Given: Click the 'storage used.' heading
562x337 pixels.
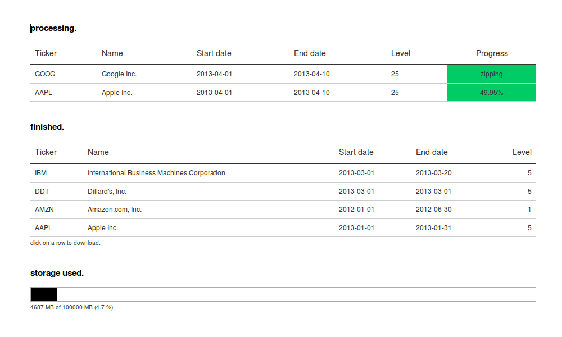Looking at the screenshot, I should click(57, 273).
